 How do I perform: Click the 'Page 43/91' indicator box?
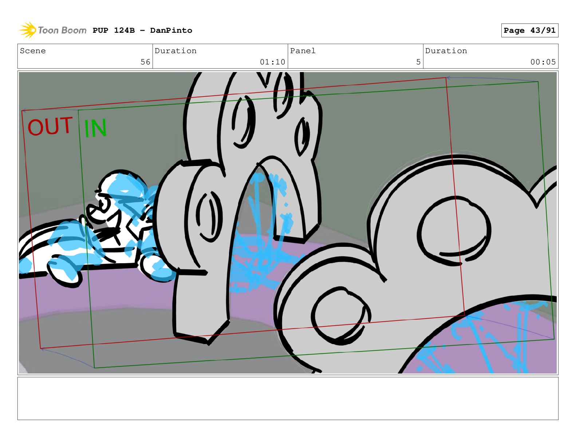529,31
